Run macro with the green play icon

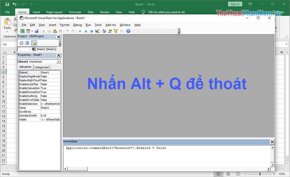[80, 31]
